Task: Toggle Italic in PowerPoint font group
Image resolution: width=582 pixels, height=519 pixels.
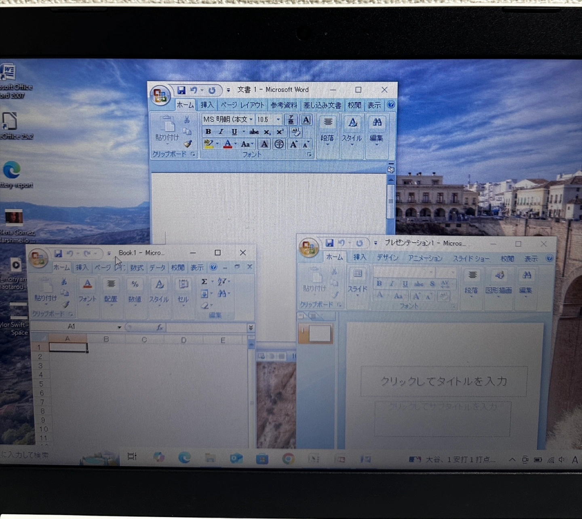Action: point(392,283)
